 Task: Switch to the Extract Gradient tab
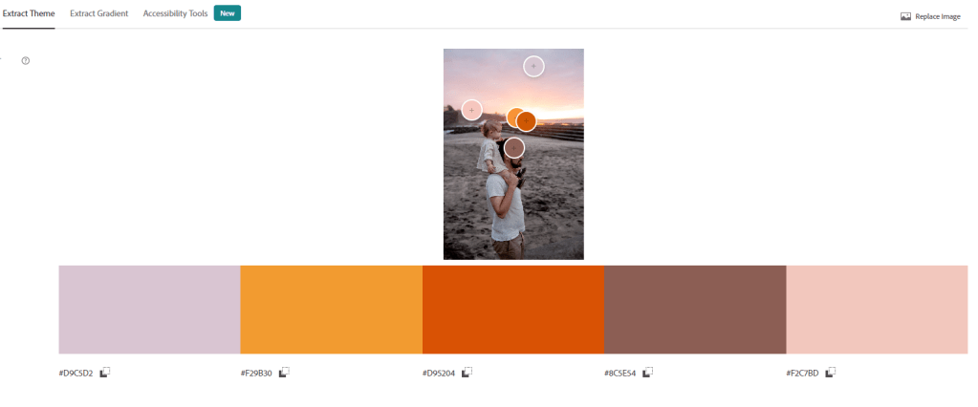click(99, 13)
